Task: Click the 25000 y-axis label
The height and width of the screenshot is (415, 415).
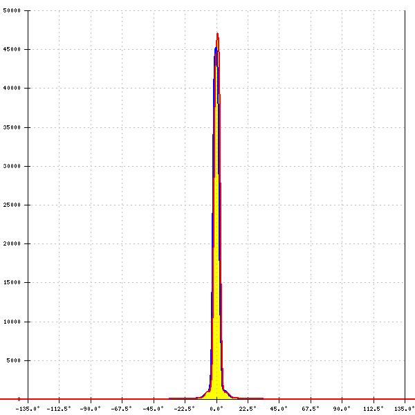Action: (x=12, y=205)
